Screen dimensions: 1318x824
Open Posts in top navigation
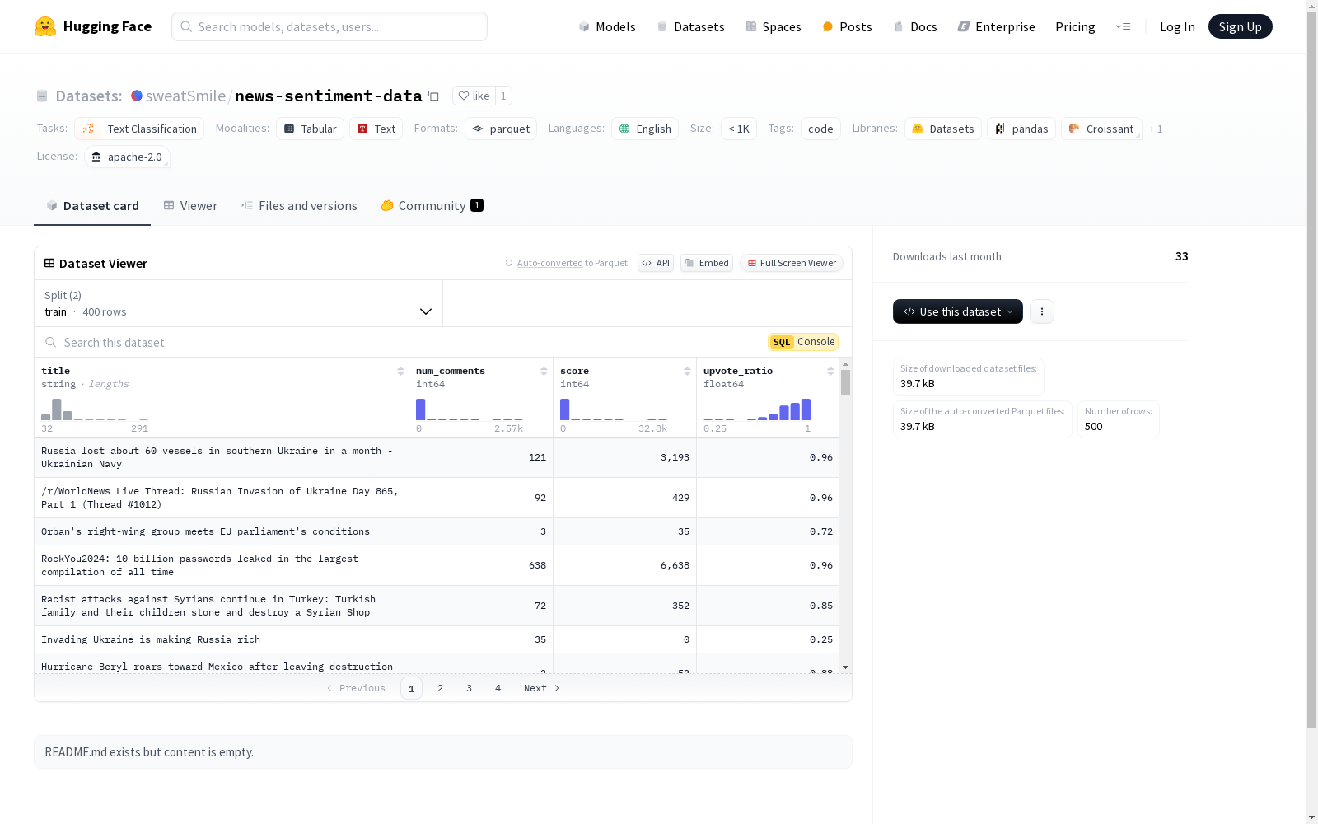(847, 26)
